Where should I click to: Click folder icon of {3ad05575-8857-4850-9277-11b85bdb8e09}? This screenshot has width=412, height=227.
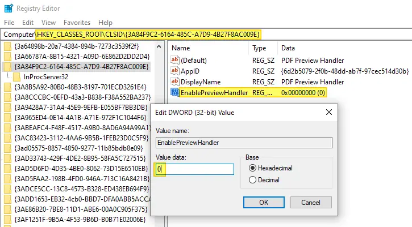tap(7, 148)
